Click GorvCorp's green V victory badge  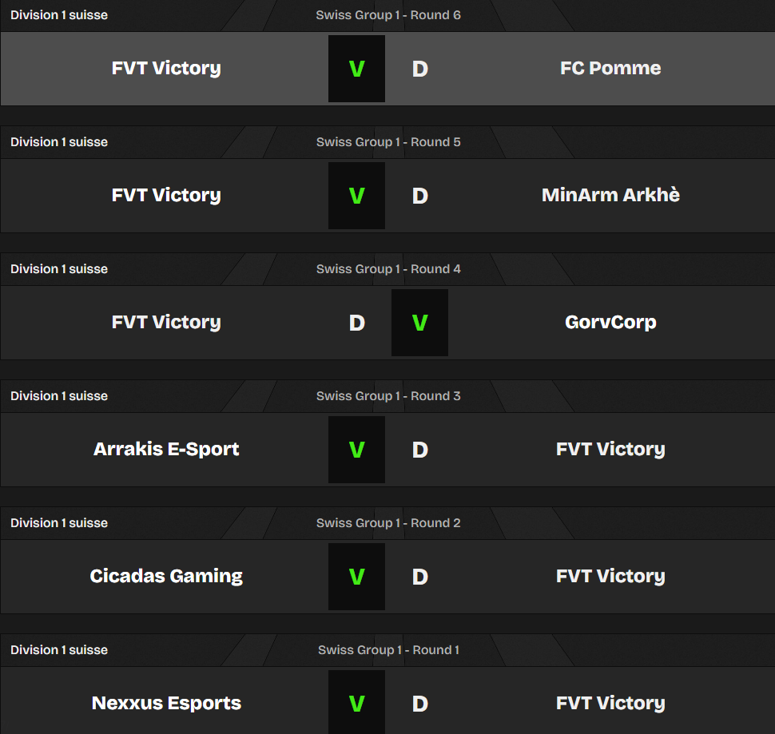(419, 323)
